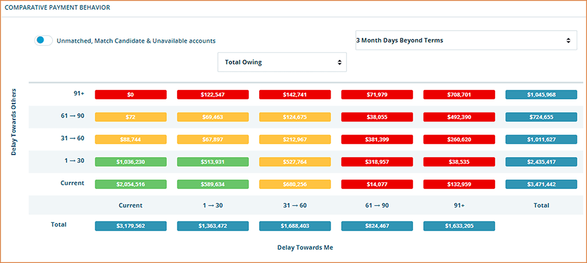Click the $1,688,403 column total
The image size is (587, 263).
295,226
